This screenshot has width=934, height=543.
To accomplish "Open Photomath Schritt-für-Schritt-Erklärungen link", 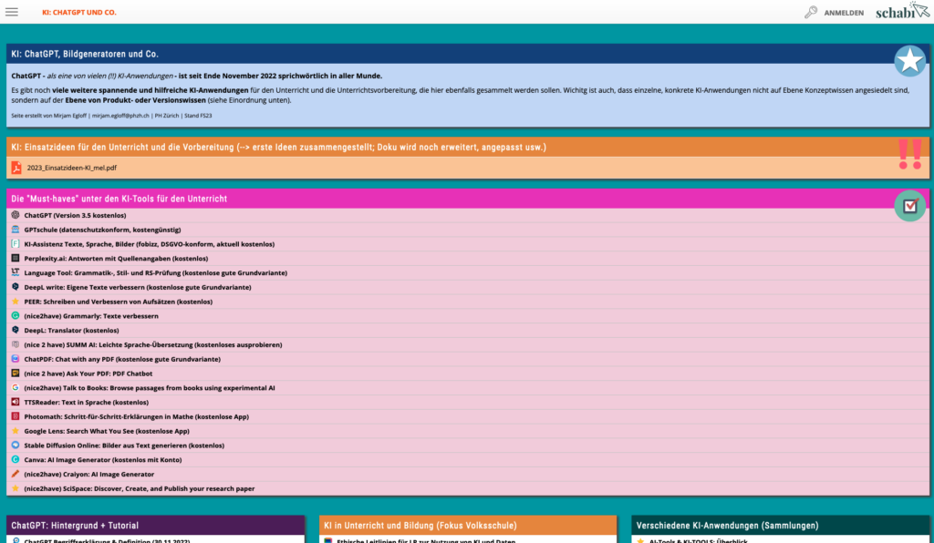I will click(x=137, y=417).
